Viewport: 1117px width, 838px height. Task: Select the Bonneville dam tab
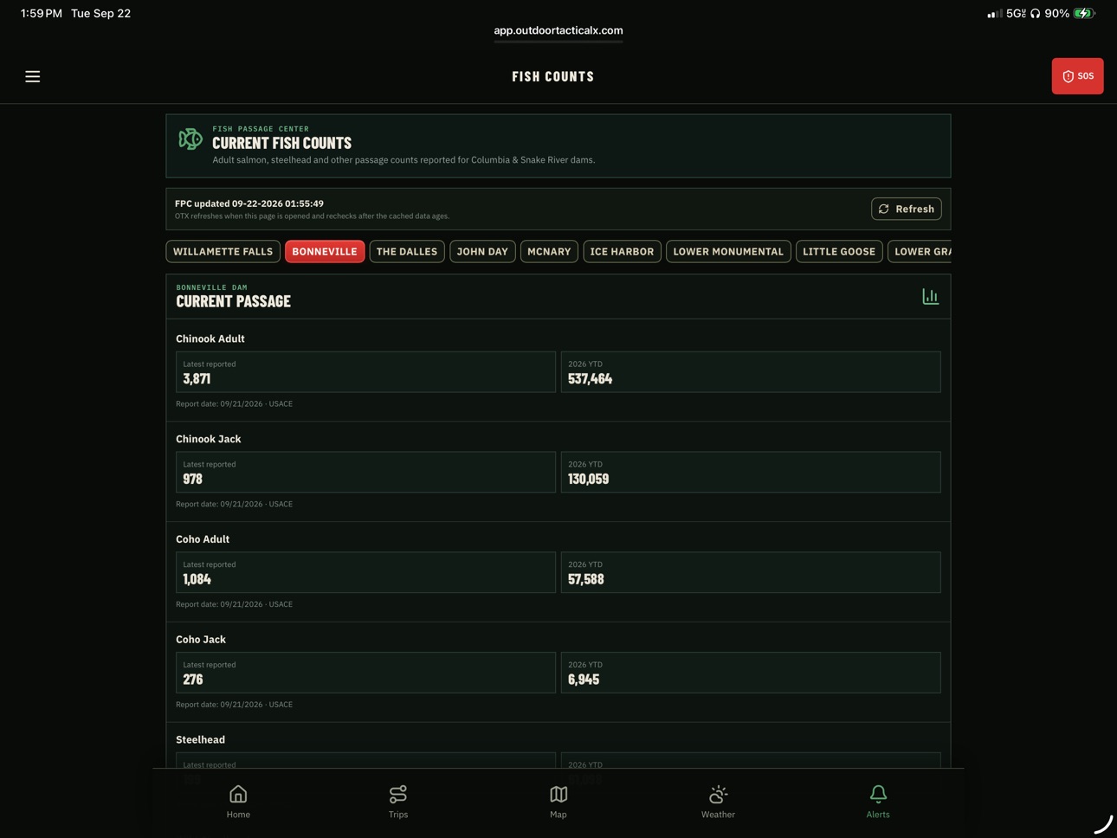pos(325,251)
